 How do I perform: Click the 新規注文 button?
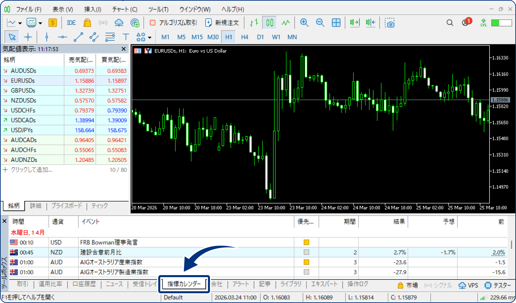[x=222, y=23]
